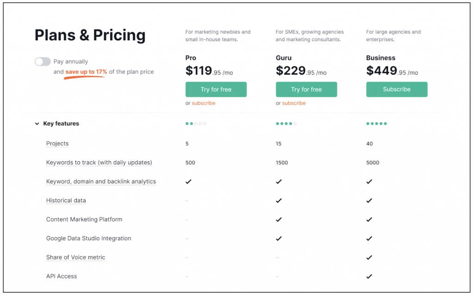Click the Key features heading
The image size is (474, 295).
pos(61,123)
